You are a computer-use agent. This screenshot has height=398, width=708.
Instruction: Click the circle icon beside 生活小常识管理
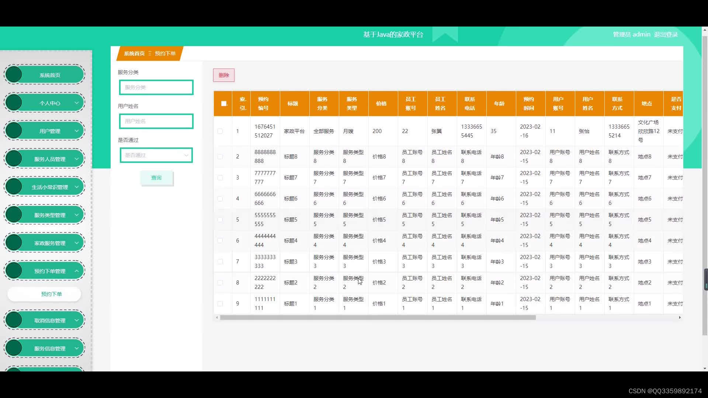click(x=14, y=187)
